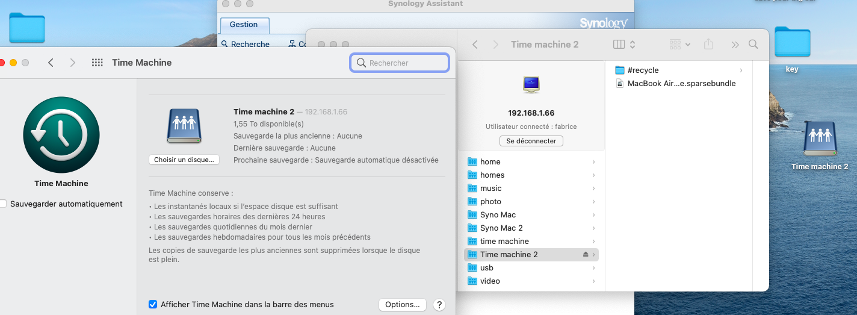Go back in Finder Time machine 2 window
This screenshot has height=315, width=857.
[475, 45]
